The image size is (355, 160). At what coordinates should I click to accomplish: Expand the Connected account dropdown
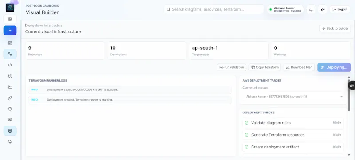click(293, 97)
